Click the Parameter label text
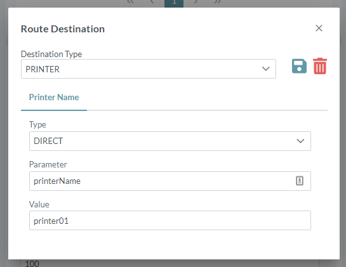The image size is (346, 267). coord(48,164)
